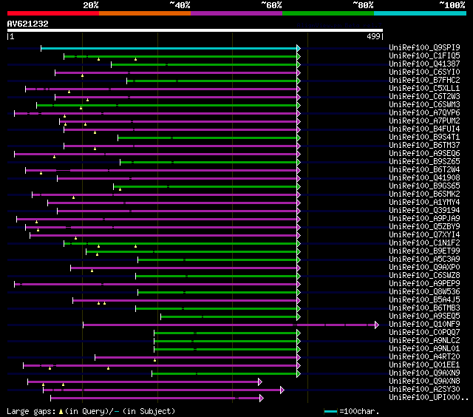This screenshot has width=473, height=417.
Task: Select the UniRef100_A5C3A9 label
Action: [424, 260]
